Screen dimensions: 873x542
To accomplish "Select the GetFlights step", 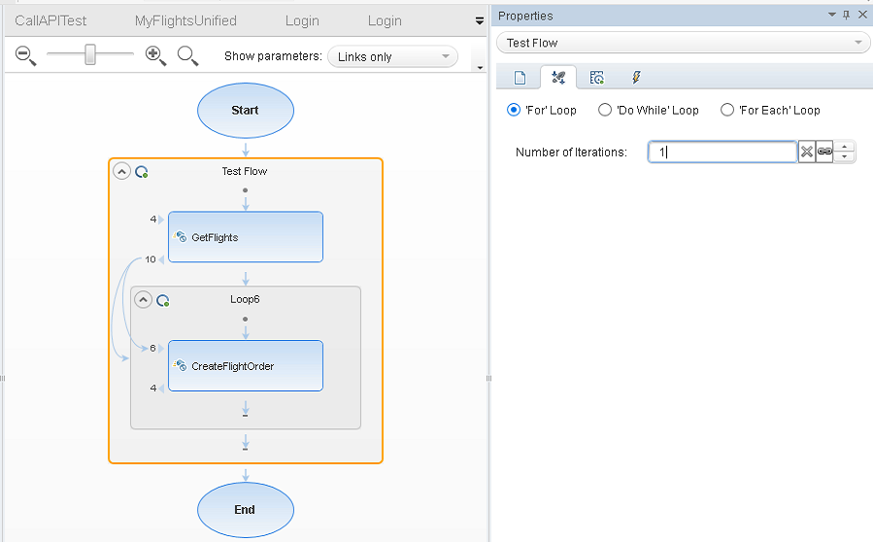I will [245, 237].
